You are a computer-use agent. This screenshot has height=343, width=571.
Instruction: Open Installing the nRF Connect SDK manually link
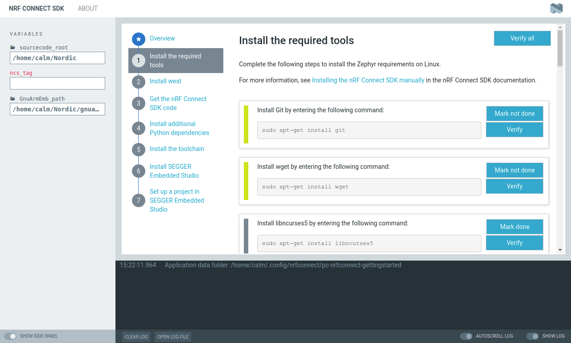point(368,80)
